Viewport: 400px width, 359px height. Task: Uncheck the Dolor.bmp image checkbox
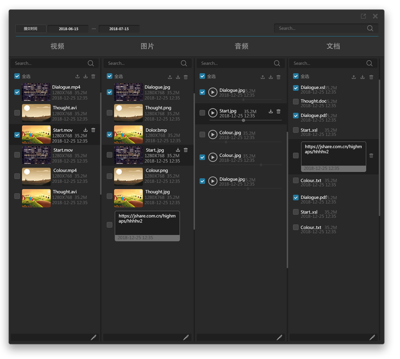110,134
